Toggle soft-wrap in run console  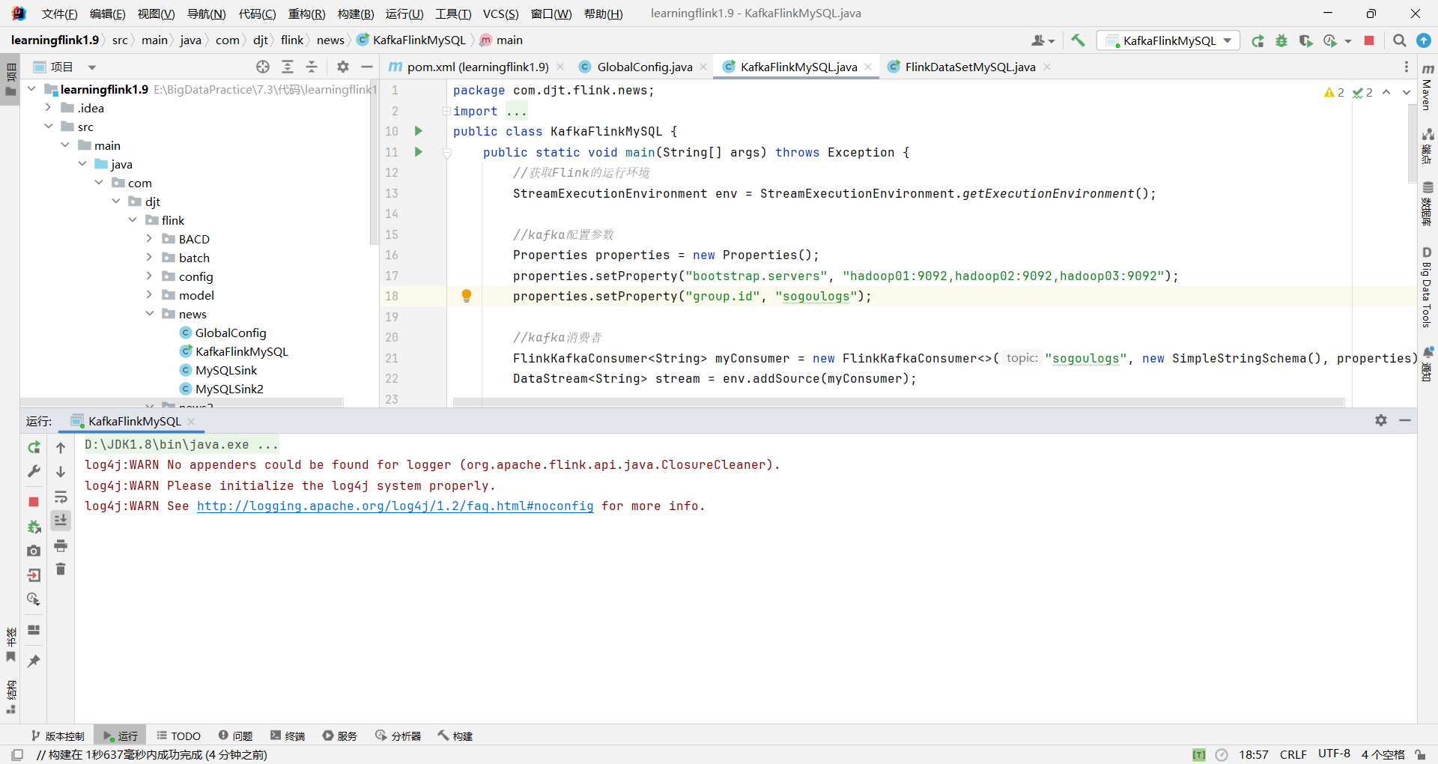pos(61,497)
